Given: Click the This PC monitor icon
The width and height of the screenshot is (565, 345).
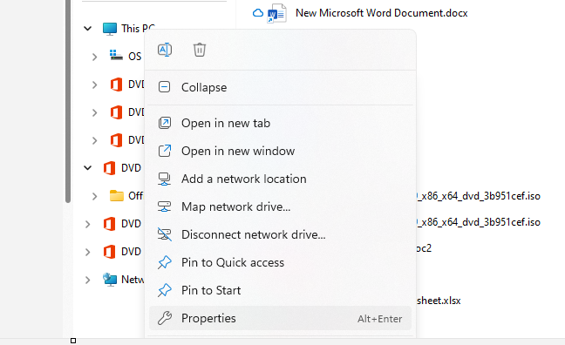Looking at the screenshot, I should tap(110, 29).
